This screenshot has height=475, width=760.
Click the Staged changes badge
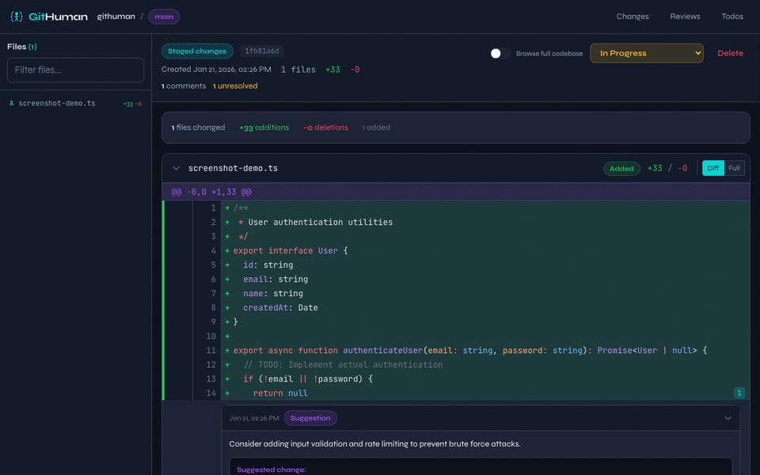[x=196, y=51]
